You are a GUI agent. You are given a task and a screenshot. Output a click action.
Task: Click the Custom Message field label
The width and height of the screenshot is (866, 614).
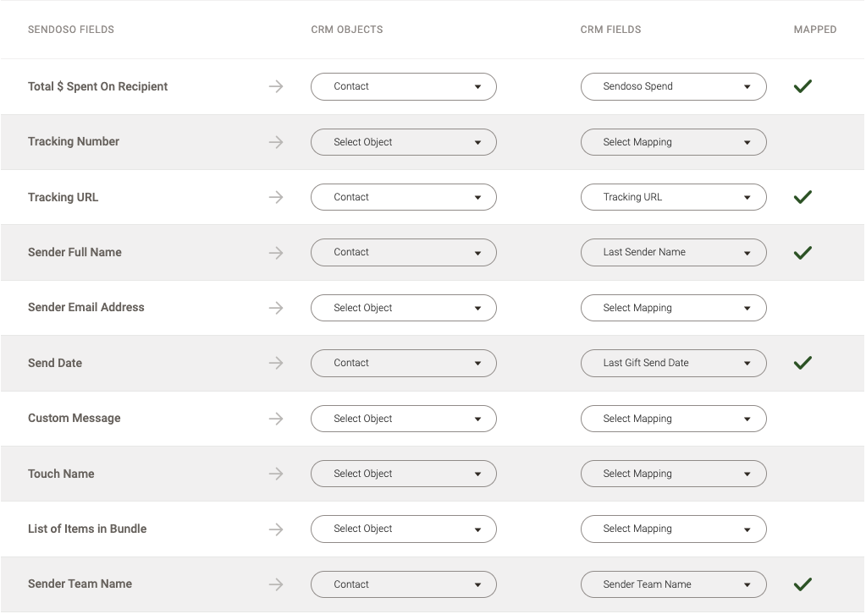[x=74, y=418]
